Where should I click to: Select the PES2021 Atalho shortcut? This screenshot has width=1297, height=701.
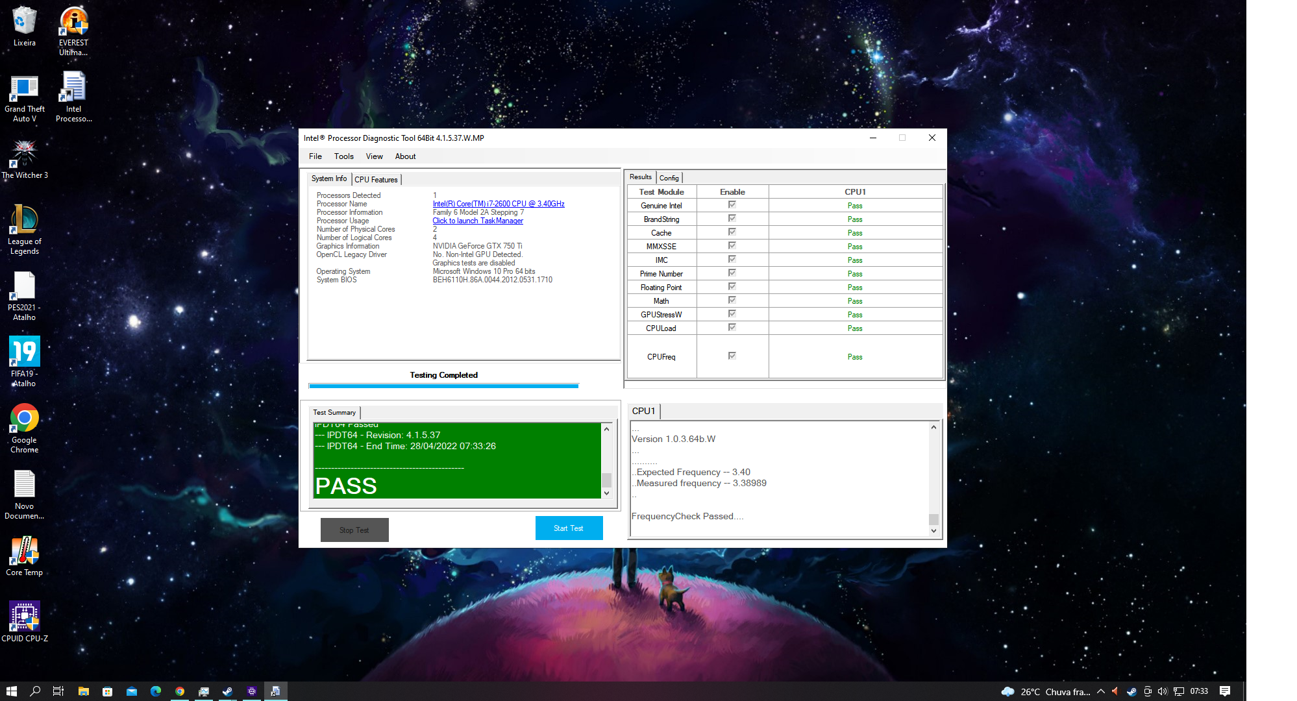tap(24, 296)
